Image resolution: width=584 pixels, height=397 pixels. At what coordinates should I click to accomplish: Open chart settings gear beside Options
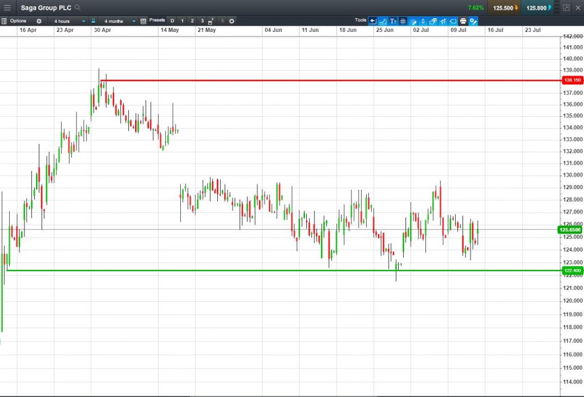[39, 21]
